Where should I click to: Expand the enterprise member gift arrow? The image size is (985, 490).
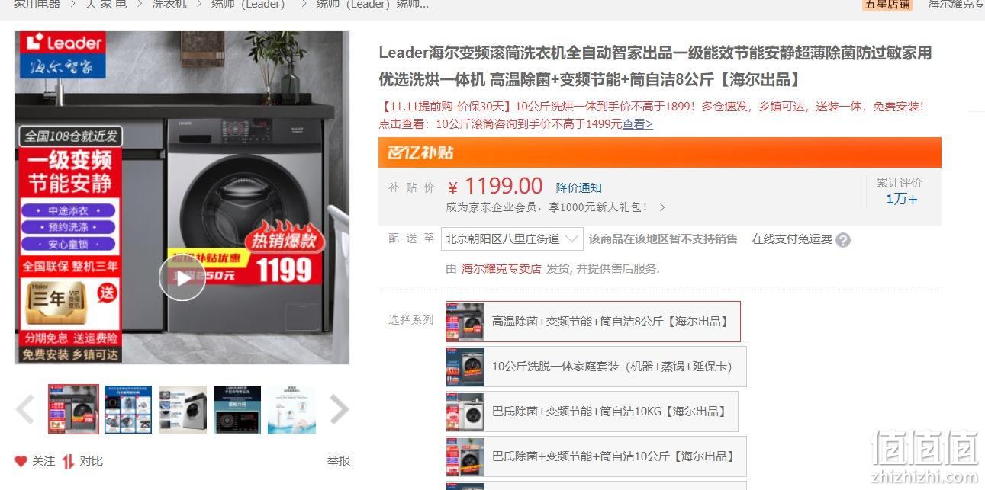662,207
